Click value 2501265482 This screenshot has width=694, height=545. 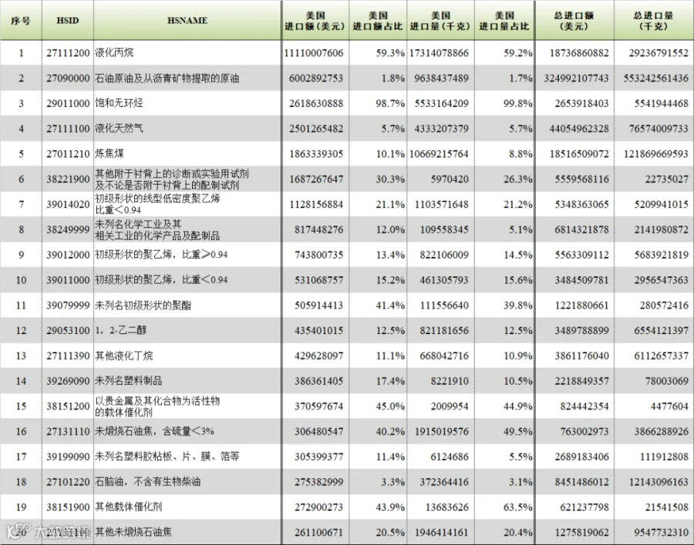pyautogui.click(x=316, y=129)
